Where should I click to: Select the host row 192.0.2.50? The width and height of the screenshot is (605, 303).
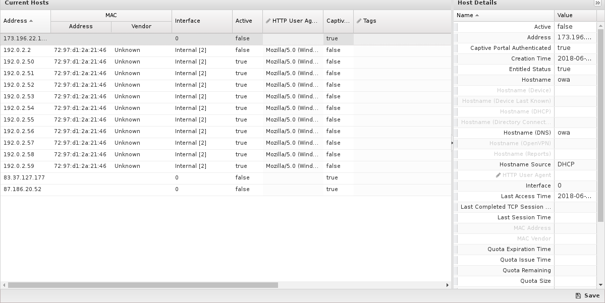click(226, 62)
